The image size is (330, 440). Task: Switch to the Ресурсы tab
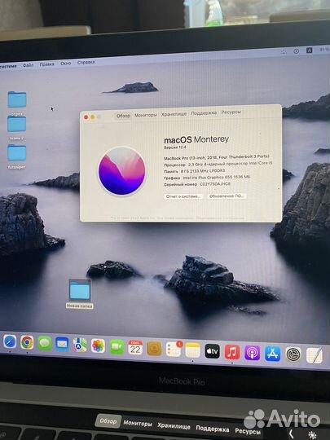click(x=231, y=112)
